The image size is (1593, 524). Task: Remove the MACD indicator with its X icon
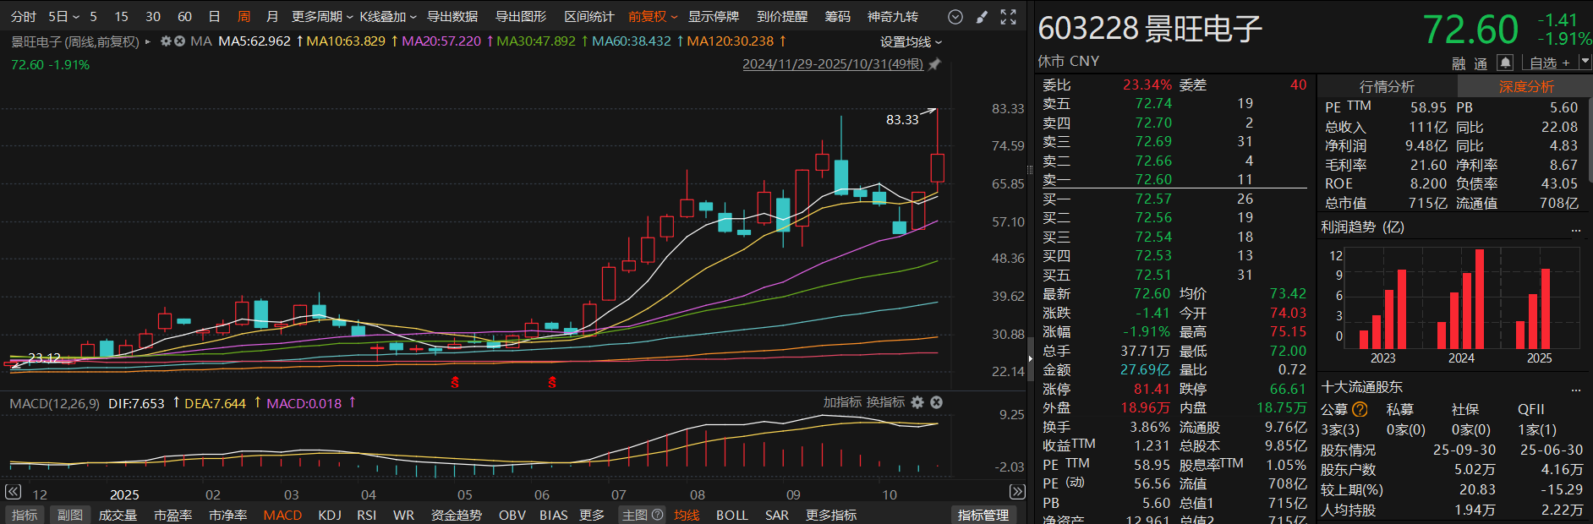(936, 402)
